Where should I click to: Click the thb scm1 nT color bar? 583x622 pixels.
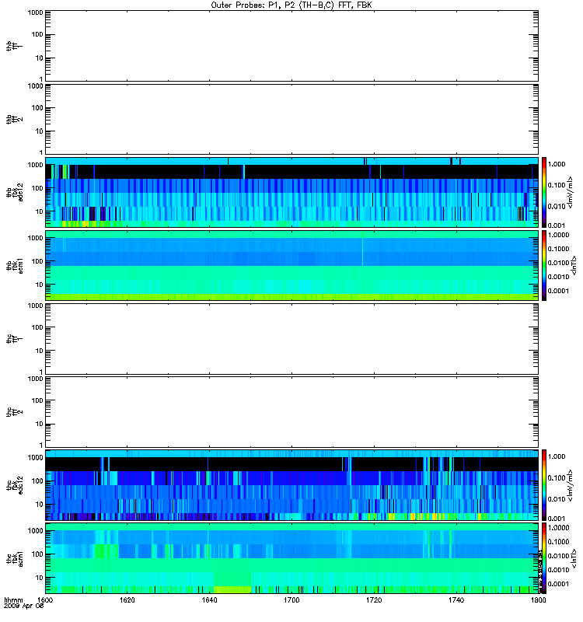click(544, 265)
